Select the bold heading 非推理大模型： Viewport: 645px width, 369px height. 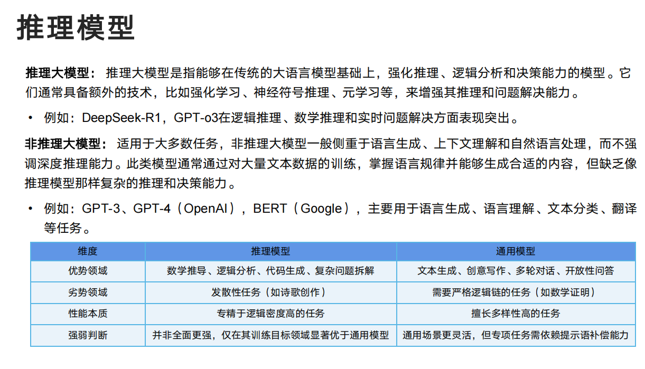pos(67,144)
